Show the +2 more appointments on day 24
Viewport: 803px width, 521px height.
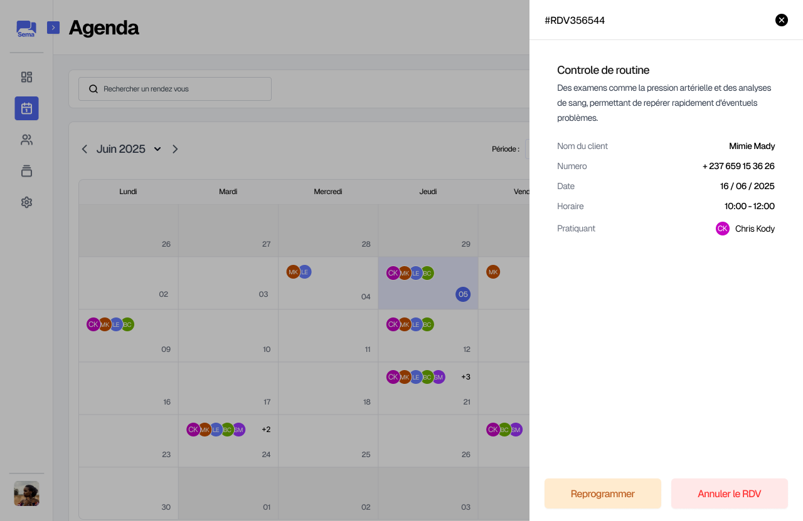[266, 430]
